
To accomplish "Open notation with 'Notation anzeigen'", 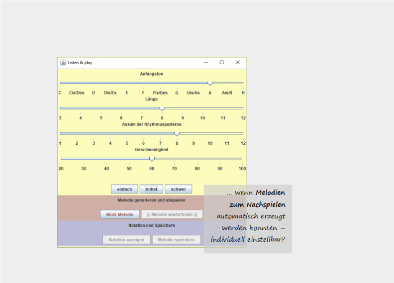I will 126,240.
